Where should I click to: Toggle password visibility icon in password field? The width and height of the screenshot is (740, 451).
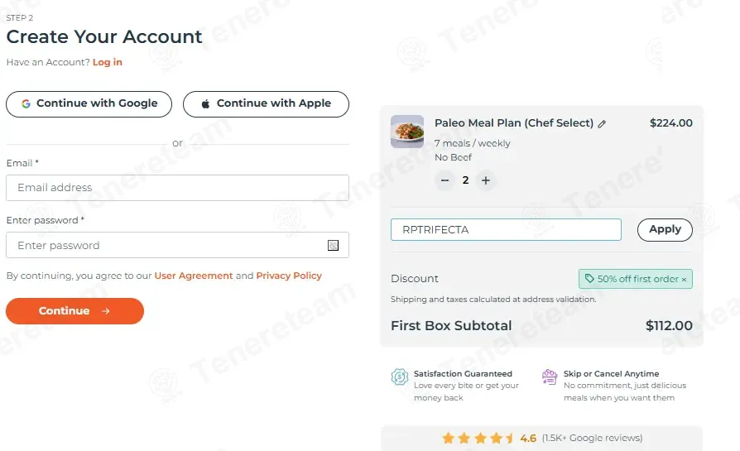tap(334, 245)
